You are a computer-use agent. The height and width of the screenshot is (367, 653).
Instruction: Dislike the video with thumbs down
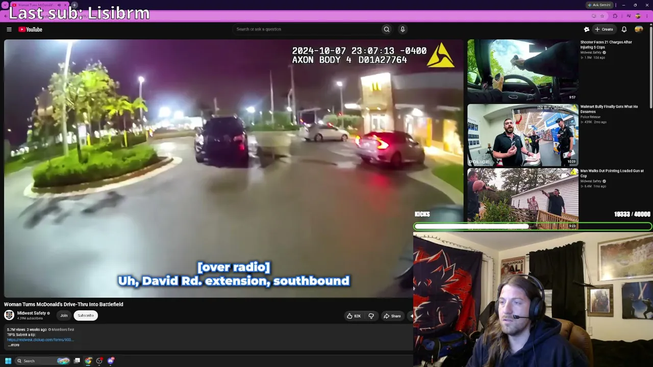pyautogui.click(x=371, y=316)
